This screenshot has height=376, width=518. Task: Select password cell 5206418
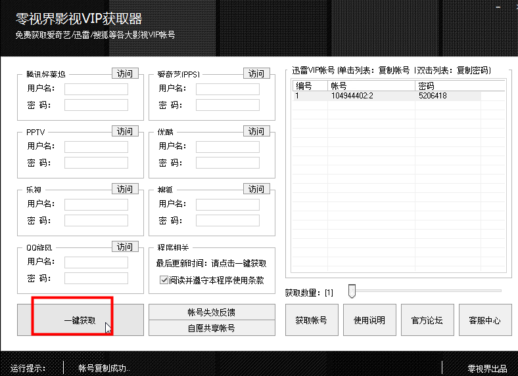pyautogui.click(x=433, y=96)
